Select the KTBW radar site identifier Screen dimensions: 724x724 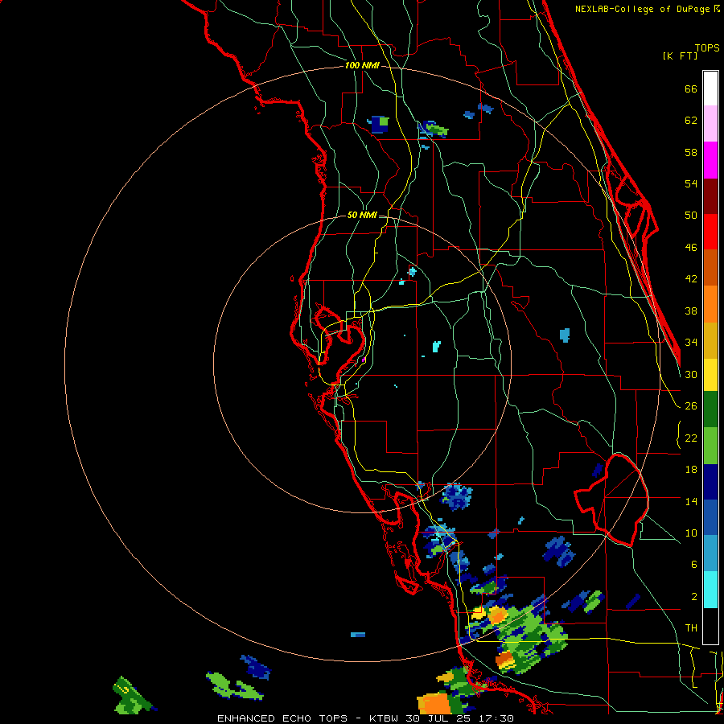[383, 718]
